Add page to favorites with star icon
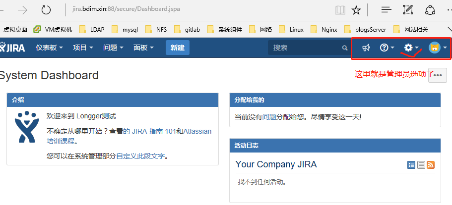Image resolution: width=452 pixels, height=205 pixels. [x=356, y=10]
